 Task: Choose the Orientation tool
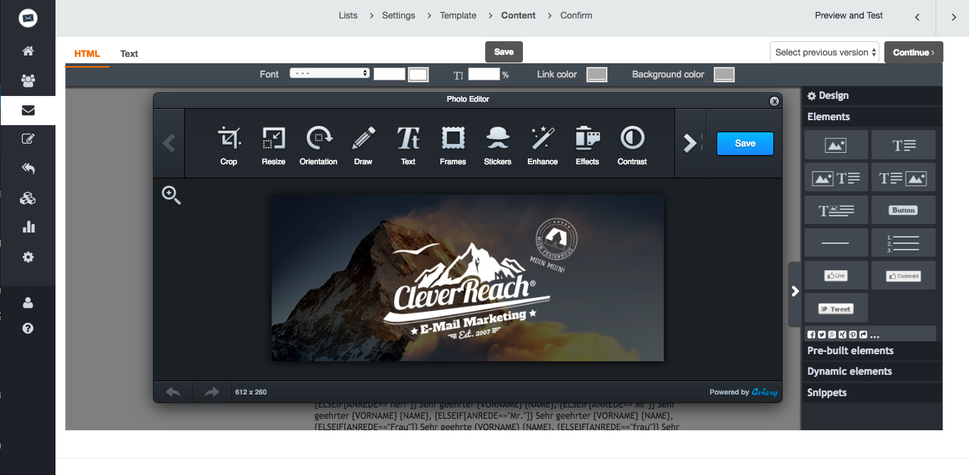[x=318, y=145]
